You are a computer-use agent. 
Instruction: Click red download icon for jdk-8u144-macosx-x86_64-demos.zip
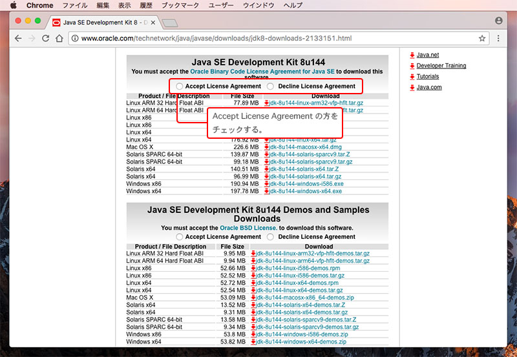[x=253, y=298]
